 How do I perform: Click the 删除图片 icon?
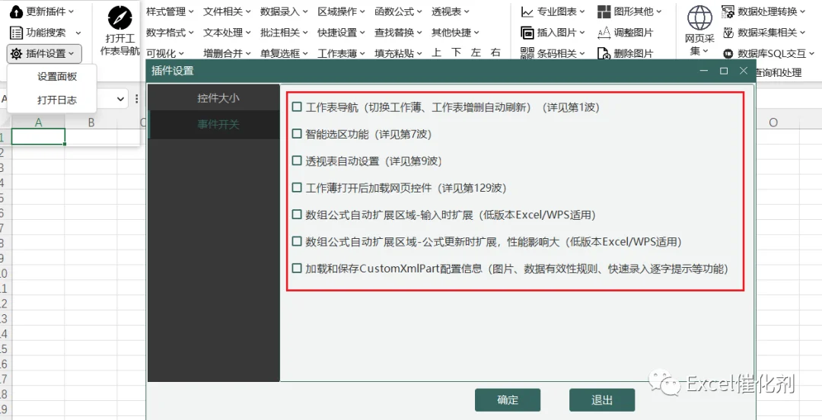coord(604,53)
